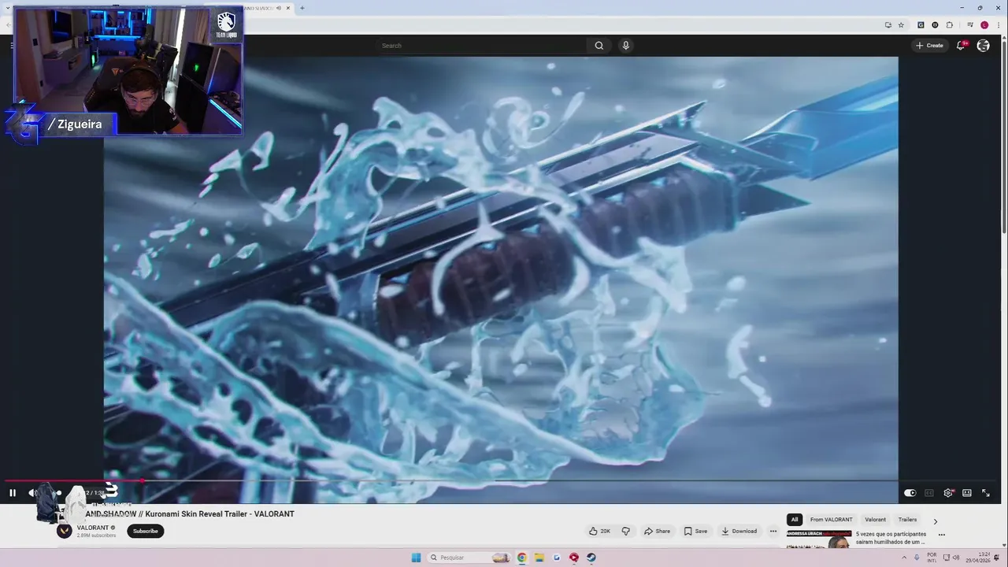Click the YouTube search field

click(482, 46)
